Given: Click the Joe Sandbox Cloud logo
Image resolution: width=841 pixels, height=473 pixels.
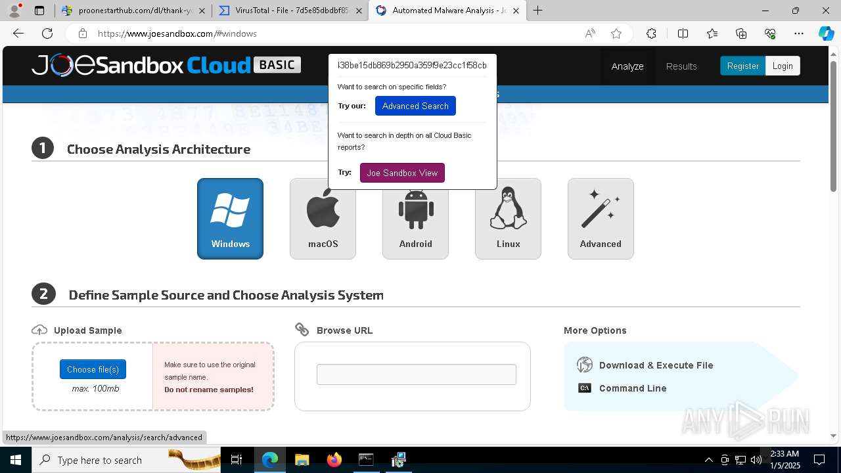Looking at the screenshot, I should (166, 65).
